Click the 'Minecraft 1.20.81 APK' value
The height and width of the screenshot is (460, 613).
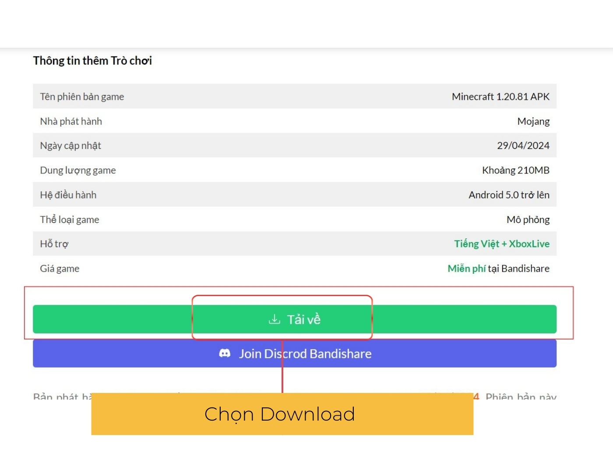(500, 96)
